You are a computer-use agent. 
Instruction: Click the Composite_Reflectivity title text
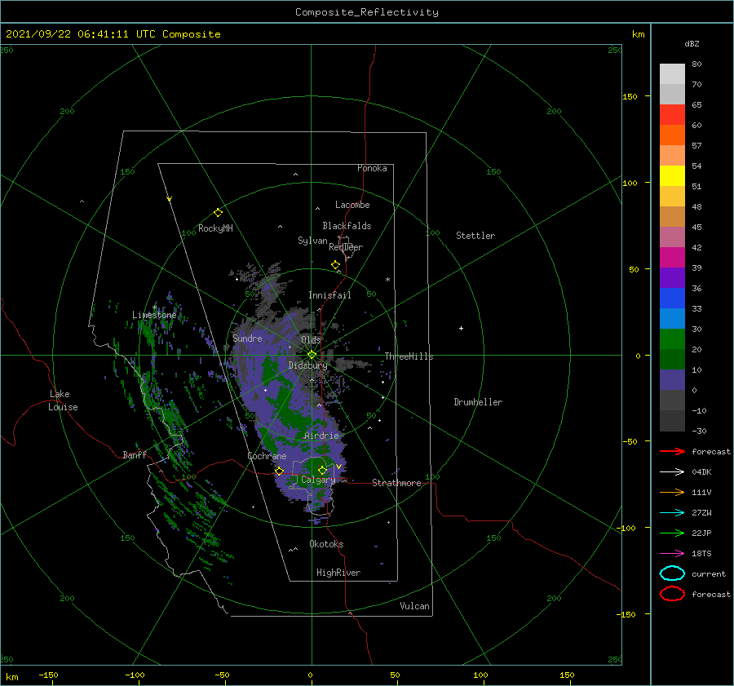(367, 12)
